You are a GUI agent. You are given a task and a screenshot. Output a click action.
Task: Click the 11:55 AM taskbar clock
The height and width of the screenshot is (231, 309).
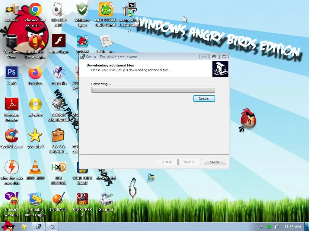click(x=292, y=227)
